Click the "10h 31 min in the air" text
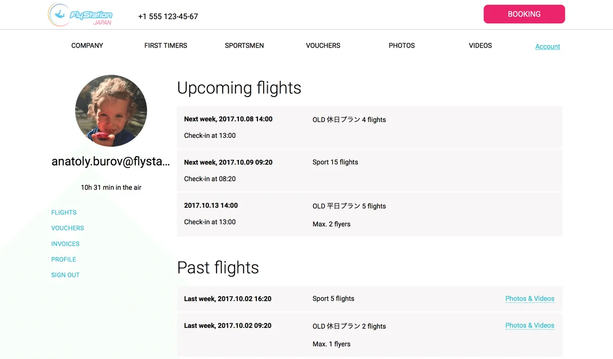The image size is (613, 359). tap(111, 187)
